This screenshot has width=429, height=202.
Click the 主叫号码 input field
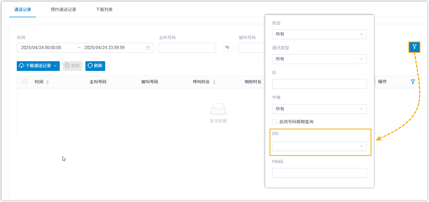(x=187, y=48)
